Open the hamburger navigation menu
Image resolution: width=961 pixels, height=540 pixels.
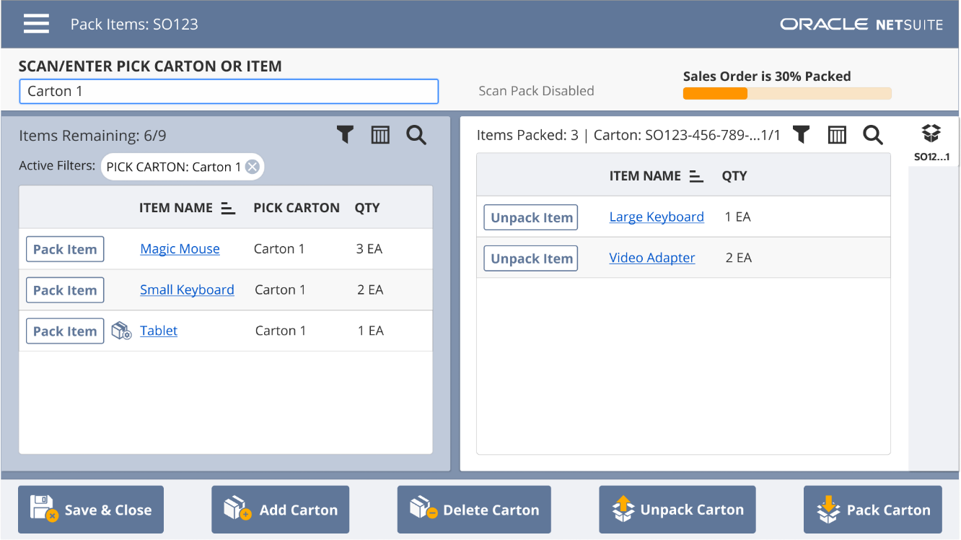coord(36,24)
